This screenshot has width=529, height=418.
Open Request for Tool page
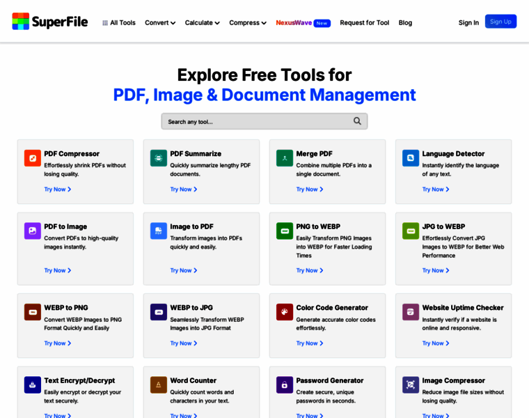pyautogui.click(x=364, y=23)
